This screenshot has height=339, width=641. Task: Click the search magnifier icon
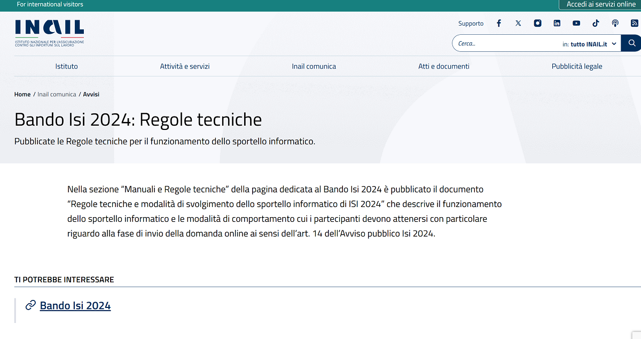632,43
